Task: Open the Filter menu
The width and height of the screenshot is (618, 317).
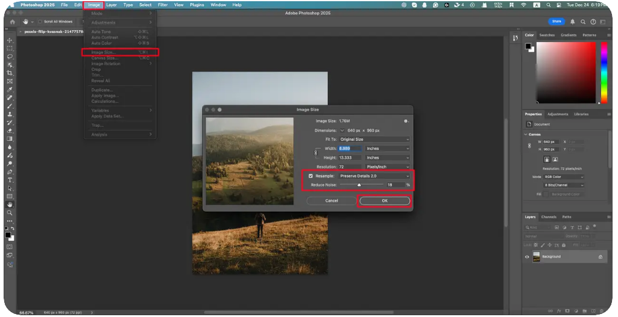Action: pyautogui.click(x=163, y=5)
